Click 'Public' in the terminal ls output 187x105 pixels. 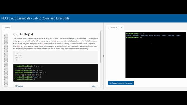[164, 36]
